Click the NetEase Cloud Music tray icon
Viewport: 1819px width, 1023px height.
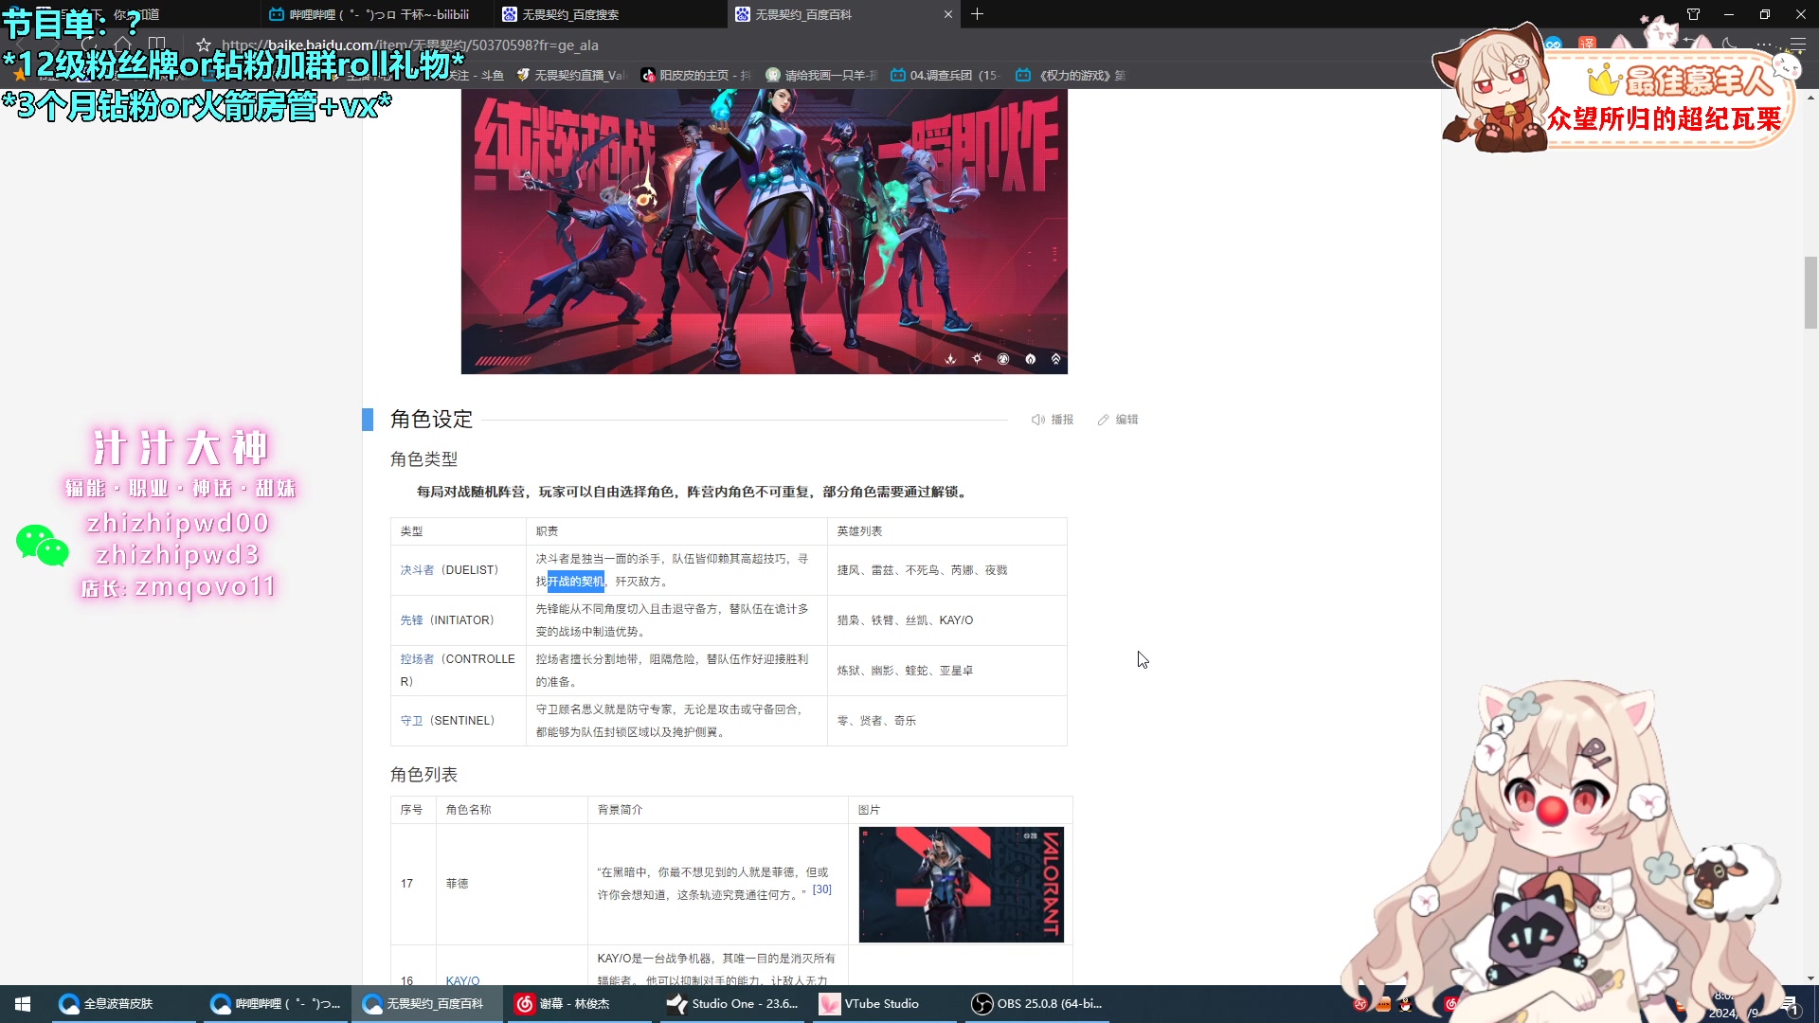1450,1003
